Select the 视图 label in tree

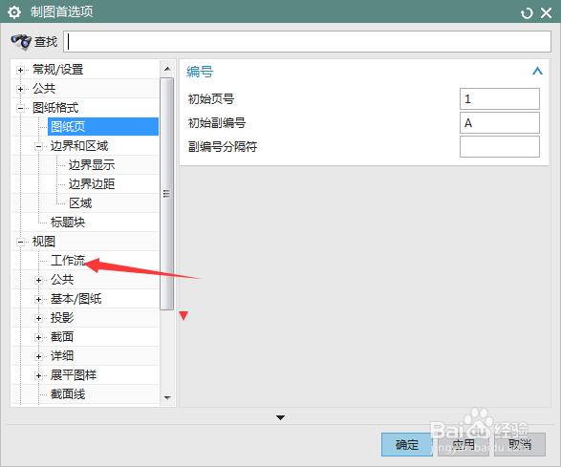[44, 242]
